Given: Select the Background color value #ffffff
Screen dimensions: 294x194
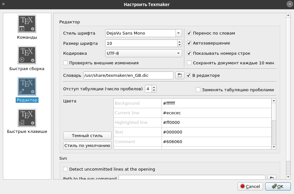Looking at the screenshot, I should point(216,103).
